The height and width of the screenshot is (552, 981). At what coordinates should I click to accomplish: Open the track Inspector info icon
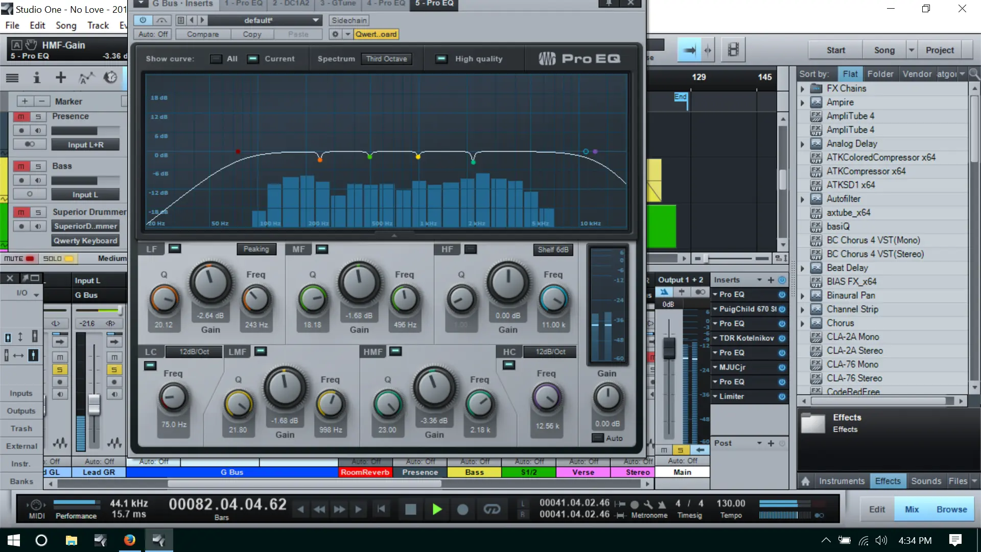(36, 78)
